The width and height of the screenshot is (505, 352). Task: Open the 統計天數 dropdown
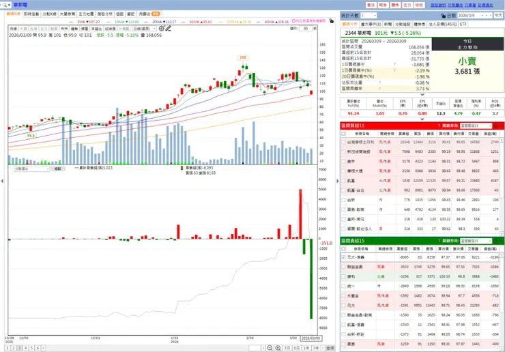[x=369, y=16]
